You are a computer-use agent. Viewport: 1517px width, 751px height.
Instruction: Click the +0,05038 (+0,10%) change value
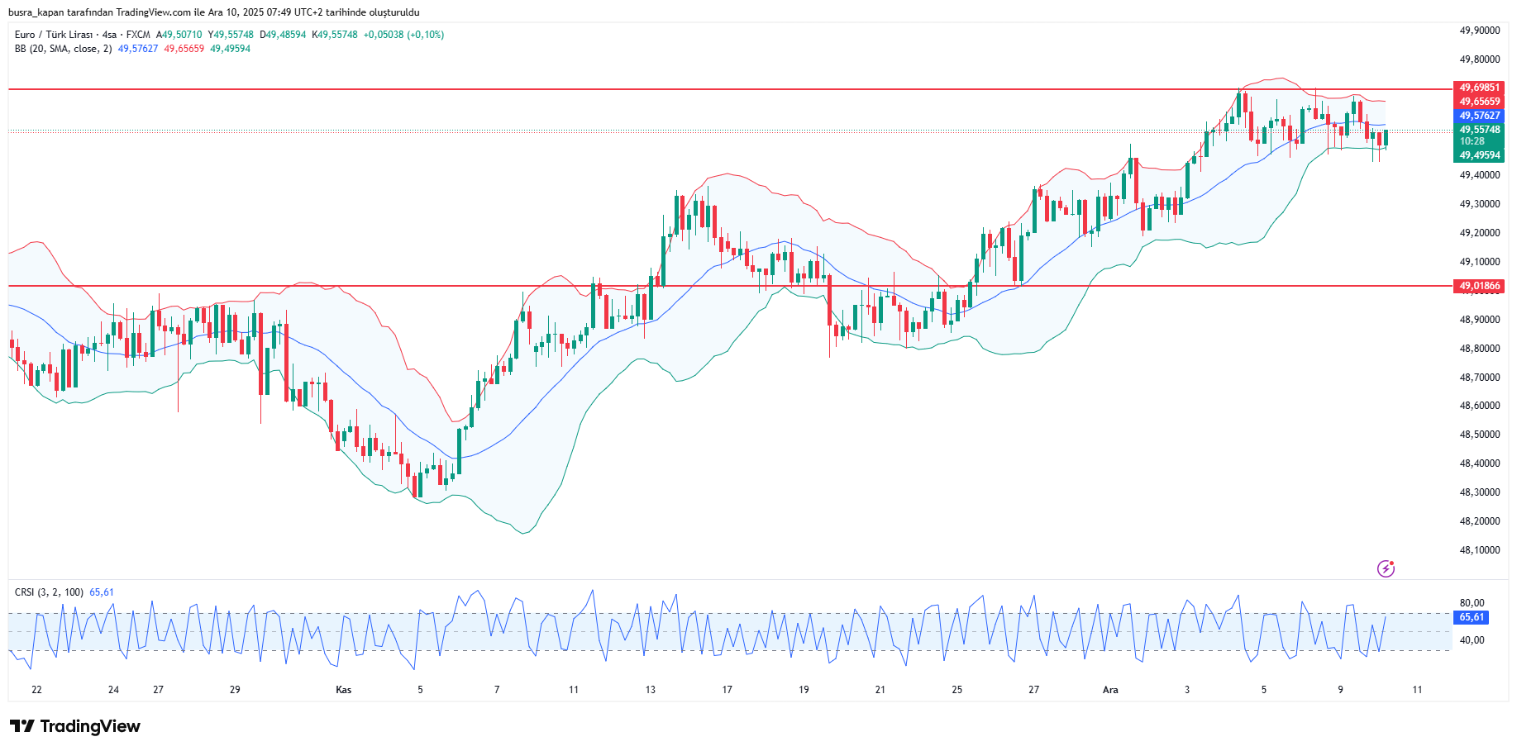click(403, 35)
